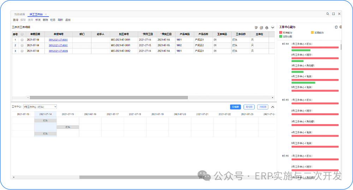Click the 打头 task block under 2021-07-15
The height and width of the screenshot is (190, 353).
pyautogui.click(x=68, y=127)
